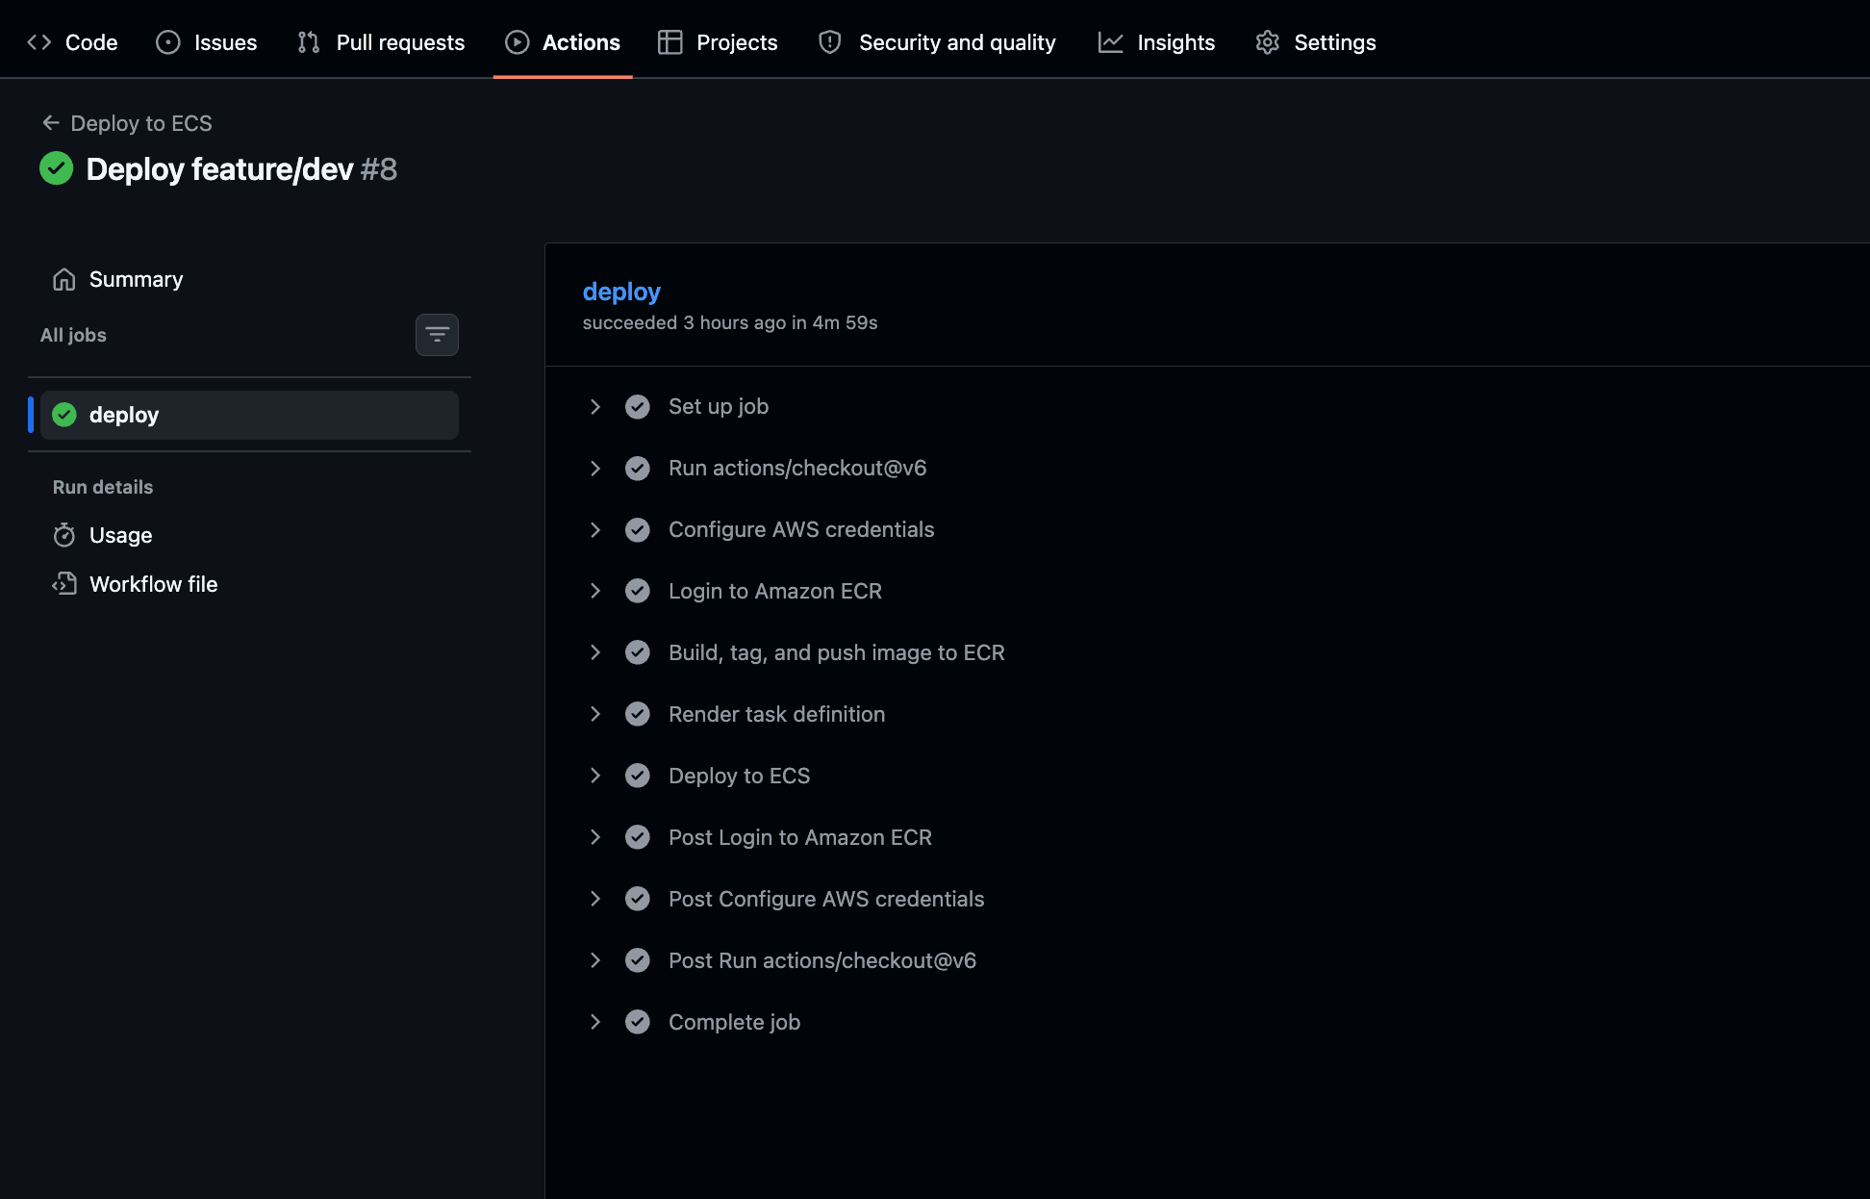1870x1199 pixels.
Task: Click check status icon for Complete job
Action: pyautogui.click(x=638, y=1022)
